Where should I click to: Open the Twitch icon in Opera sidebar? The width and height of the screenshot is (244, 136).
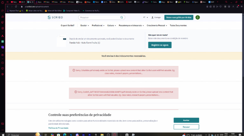(x=3, y=22)
